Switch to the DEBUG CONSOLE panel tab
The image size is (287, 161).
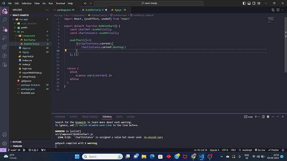point(90,117)
